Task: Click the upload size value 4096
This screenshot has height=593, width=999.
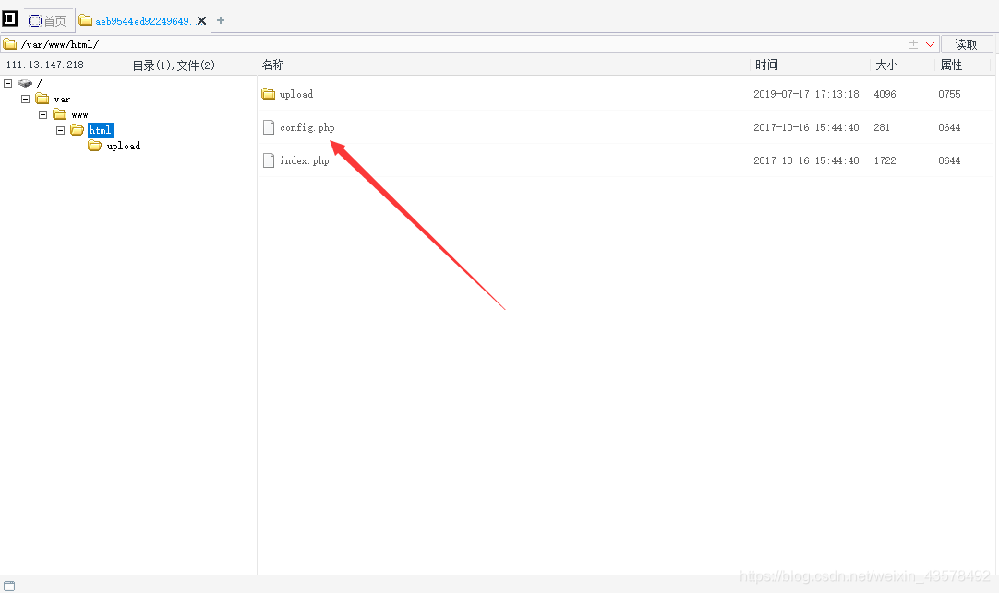Action: pyautogui.click(x=885, y=94)
